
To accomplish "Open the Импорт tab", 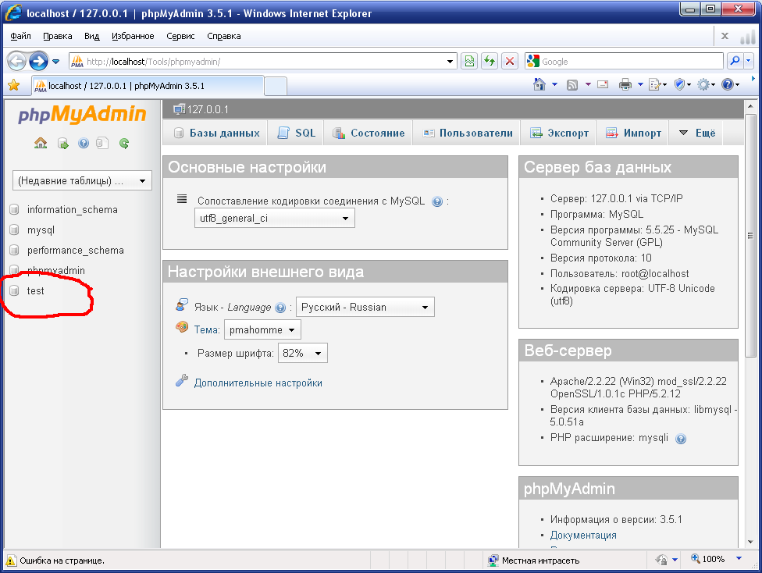I will click(632, 133).
